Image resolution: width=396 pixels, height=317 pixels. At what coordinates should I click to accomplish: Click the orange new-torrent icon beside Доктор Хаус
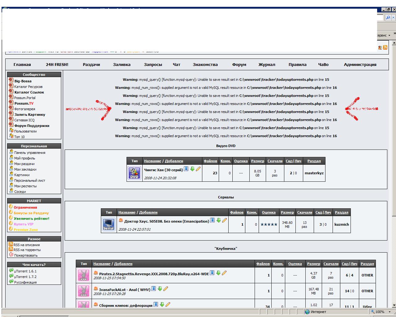121,220
